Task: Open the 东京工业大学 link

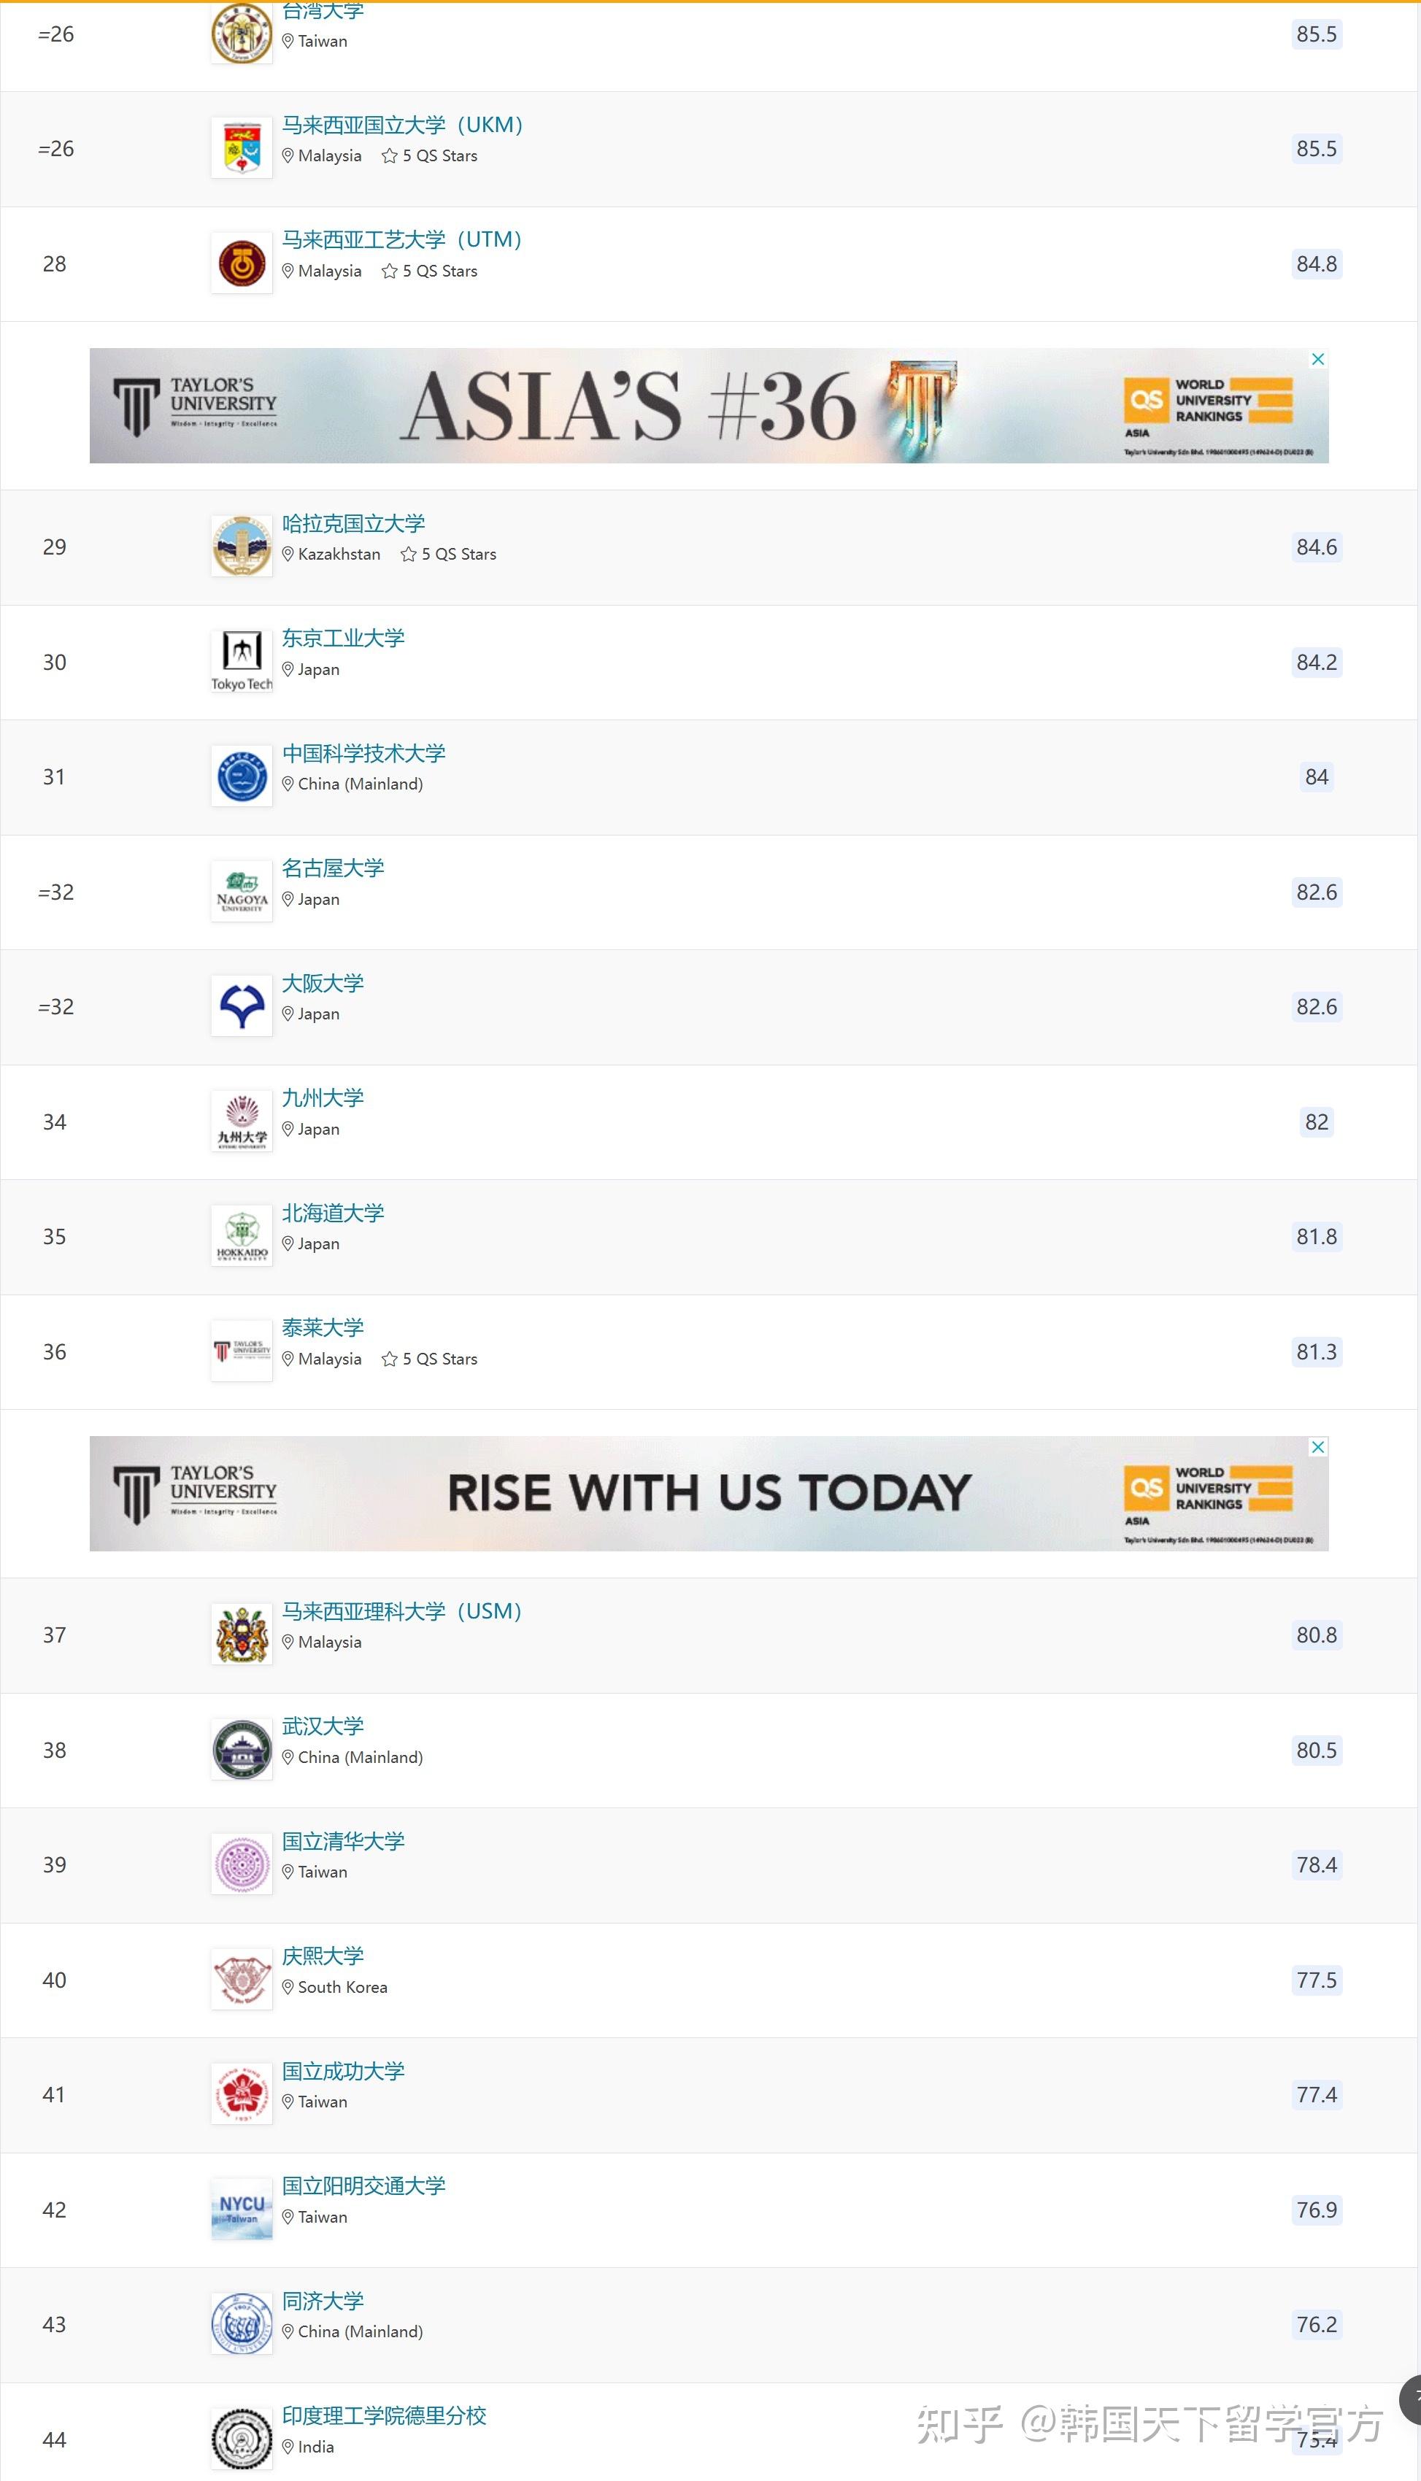Action: pyautogui.click(x=344, y=638)
